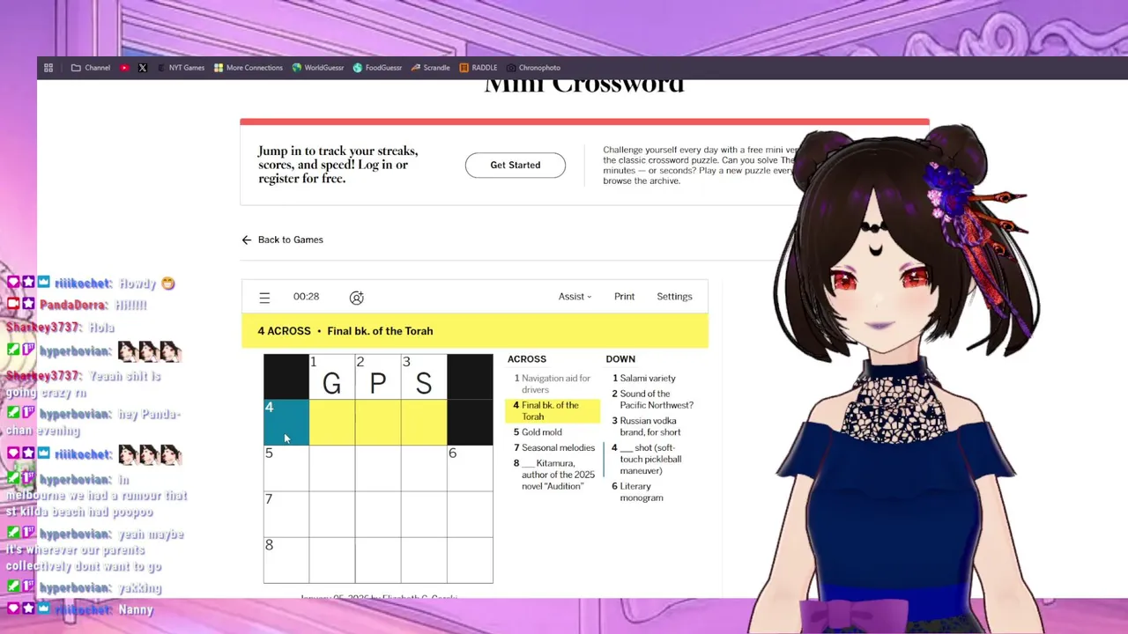Open the YouTube bookmark
Image resolution: width=1128 pixels, height=634 pixels.
coord(124,68)
